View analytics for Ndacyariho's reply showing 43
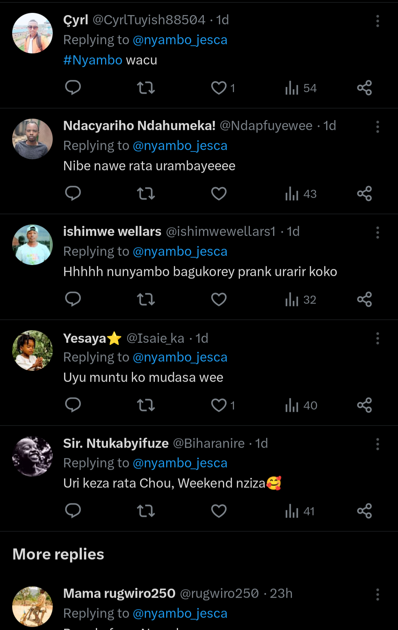The height and width of the screenshot is (630, 398). click(x=301, y=194)
